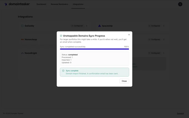Open Spaceship integration options menu
Screen dimensions: 189x118
point(164,26)
